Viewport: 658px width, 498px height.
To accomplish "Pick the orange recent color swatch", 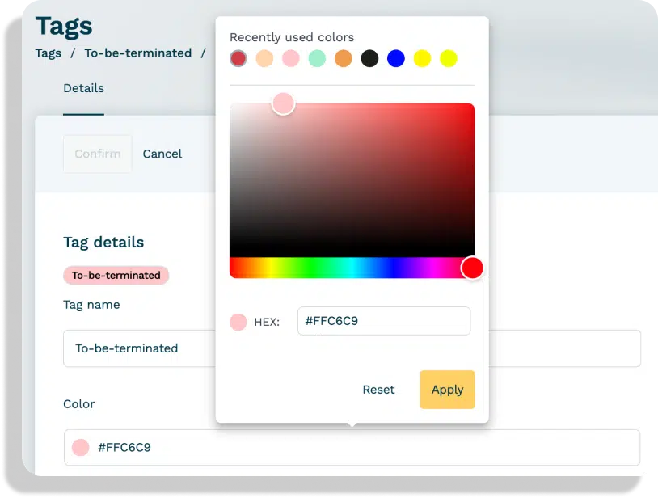I will tap(344, 58).
